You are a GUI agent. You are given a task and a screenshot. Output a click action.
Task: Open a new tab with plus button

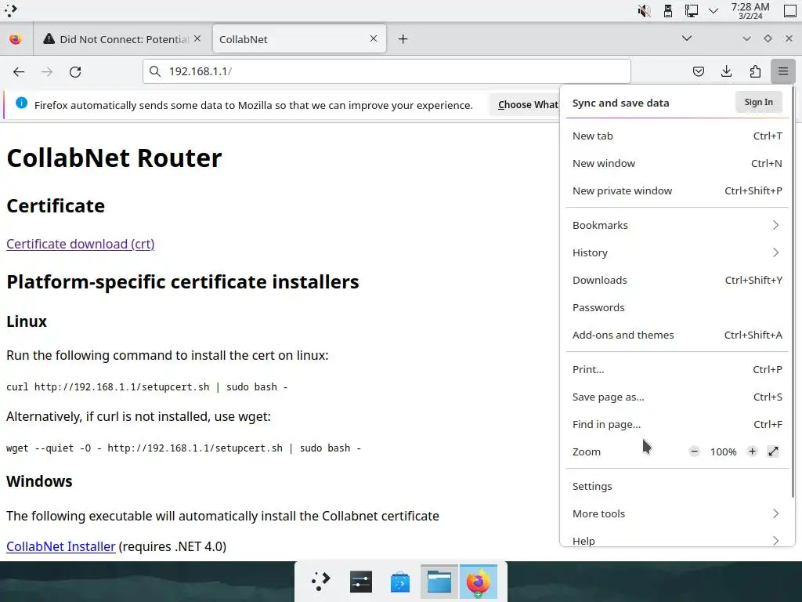(403, 39)
